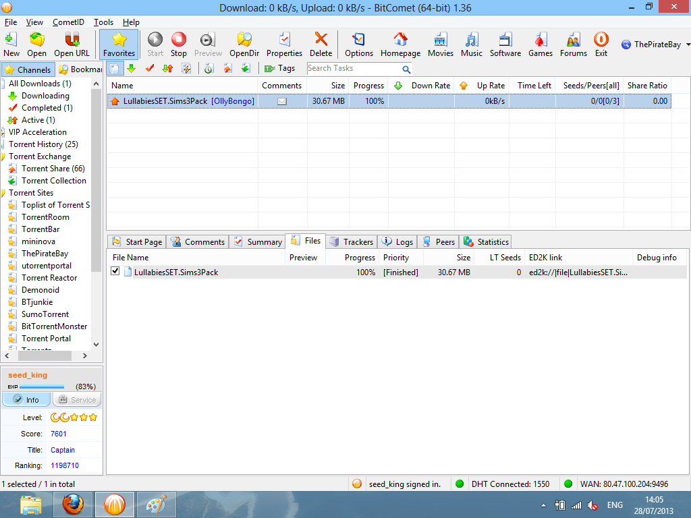Viewport: 691px width, 518px height.
Task: Uncheck the LullabiesSET.Sims3Pack file checkbox
Action: 114,272
